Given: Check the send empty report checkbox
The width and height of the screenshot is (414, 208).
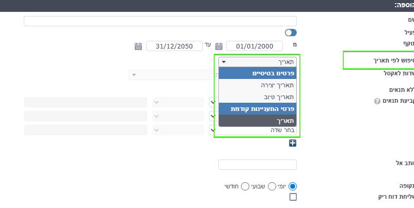Looking at the screenshot, I should [293, 197].
